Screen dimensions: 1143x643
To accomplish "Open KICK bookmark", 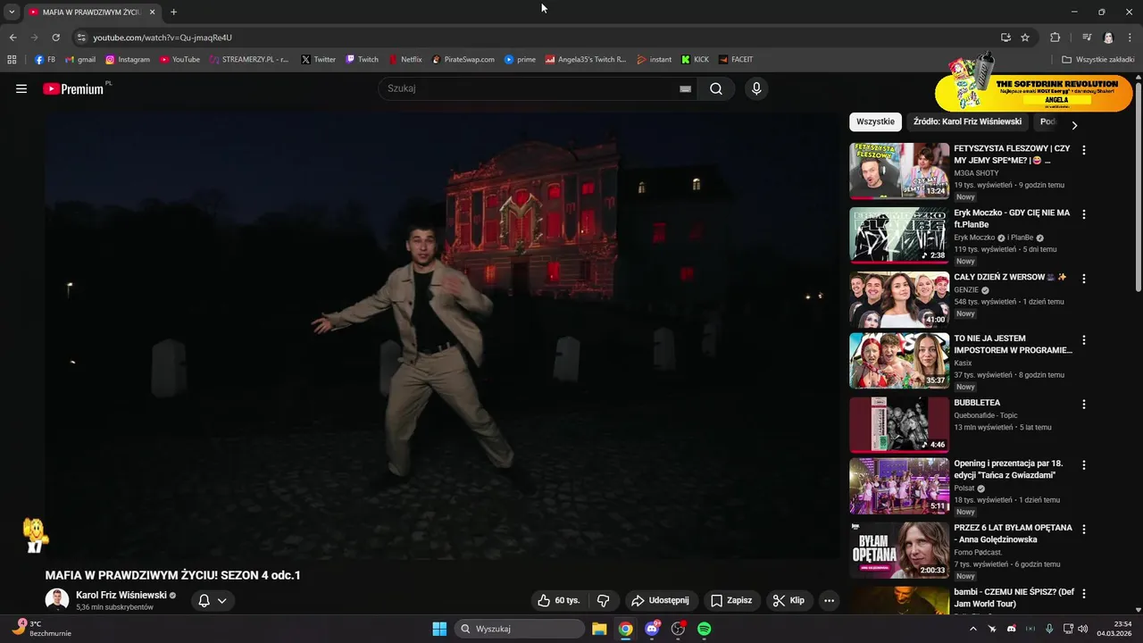I will click(695, 60).
